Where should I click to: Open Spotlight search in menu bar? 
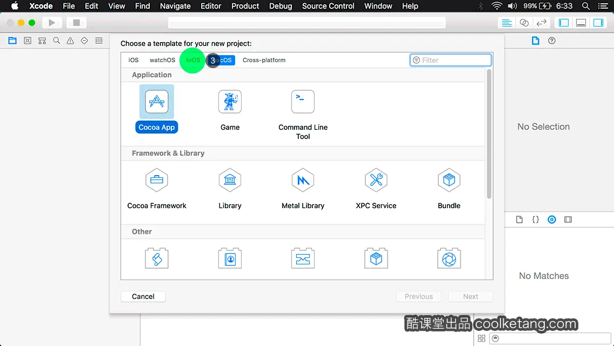click(585, 6)
